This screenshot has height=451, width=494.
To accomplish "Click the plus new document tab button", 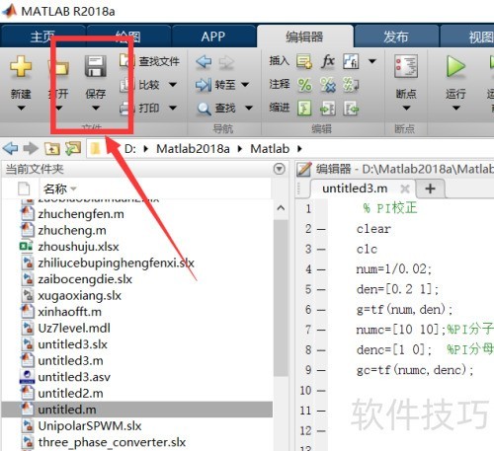I will tap(430, 188).
